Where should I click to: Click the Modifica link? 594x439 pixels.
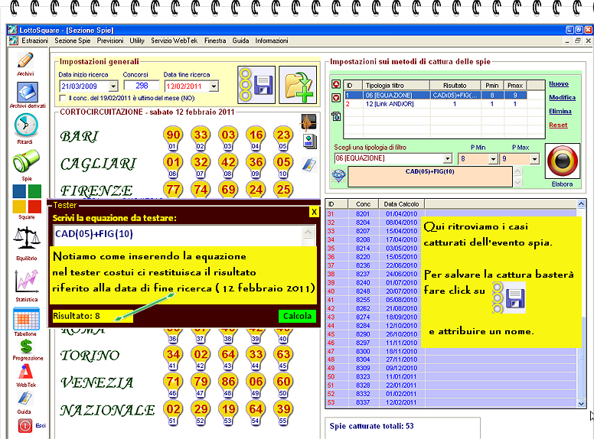562,98
